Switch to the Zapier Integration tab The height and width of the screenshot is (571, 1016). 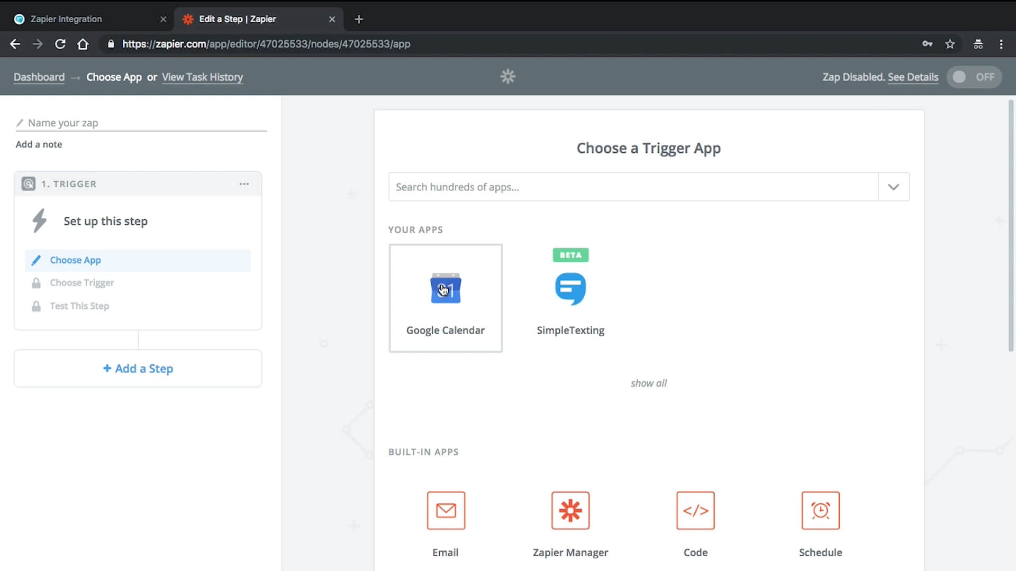90,19
